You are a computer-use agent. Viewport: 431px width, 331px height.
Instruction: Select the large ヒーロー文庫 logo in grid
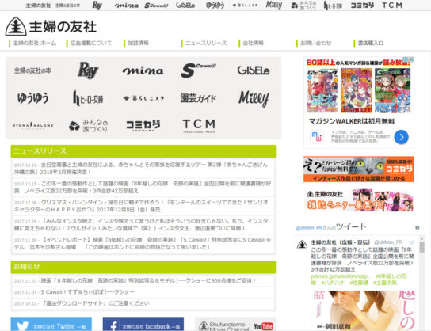click(88, 98)
